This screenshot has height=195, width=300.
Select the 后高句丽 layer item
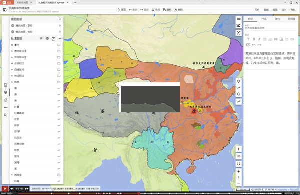[36, 144]
